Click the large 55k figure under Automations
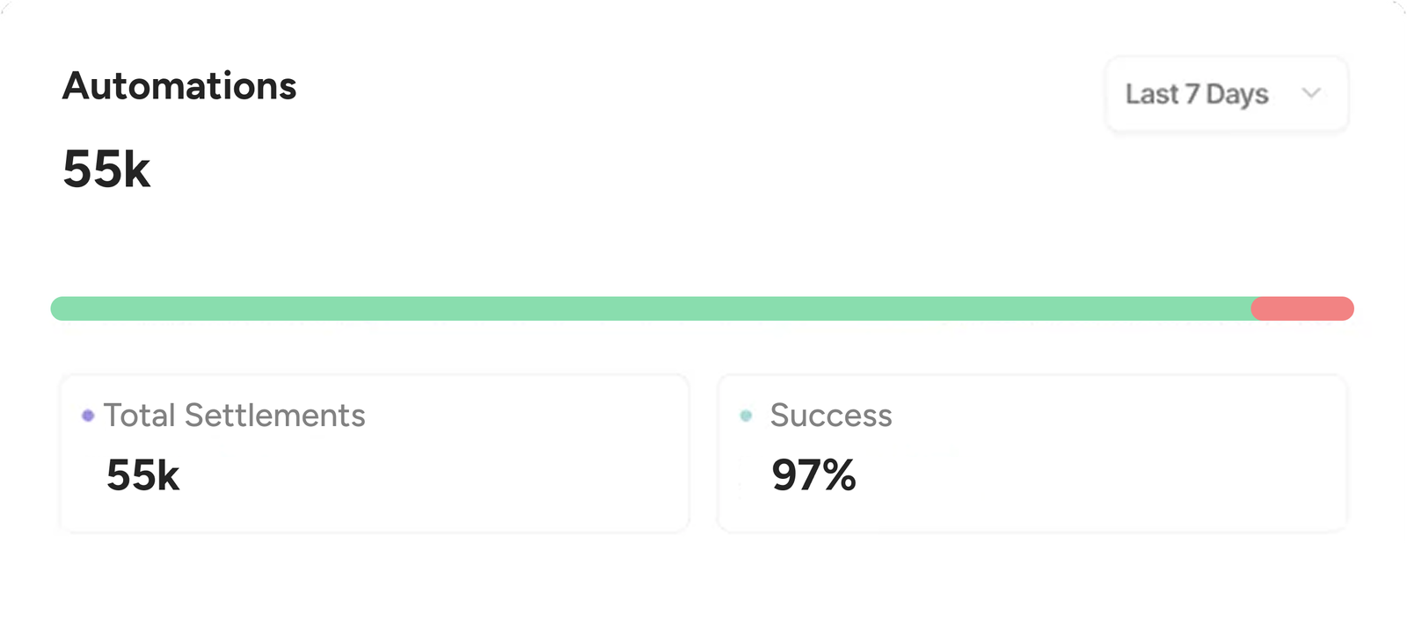Screen dimensions: 1407x637 [x=106, y=169]
